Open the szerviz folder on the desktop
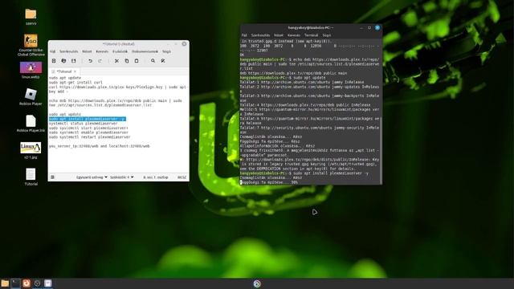Image resolution: width=514 pixels, height=289 pixels. pos(31,16)
